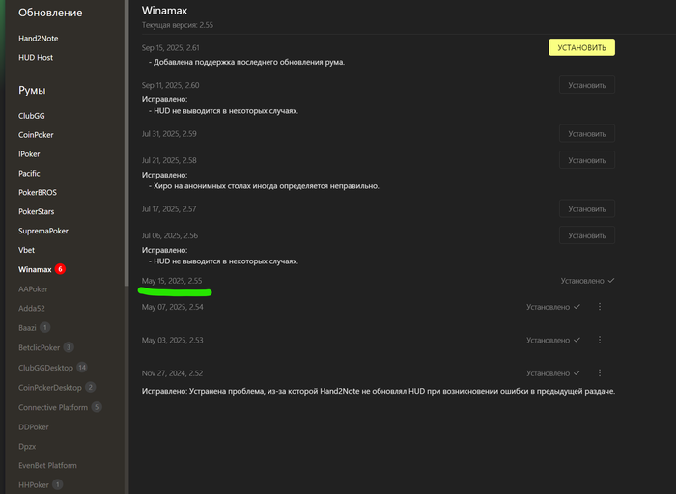Image resolution: width=676 pixels, height=494 pixels.
Task: Click the Румы section heading
Action: (x=32, y=91)
